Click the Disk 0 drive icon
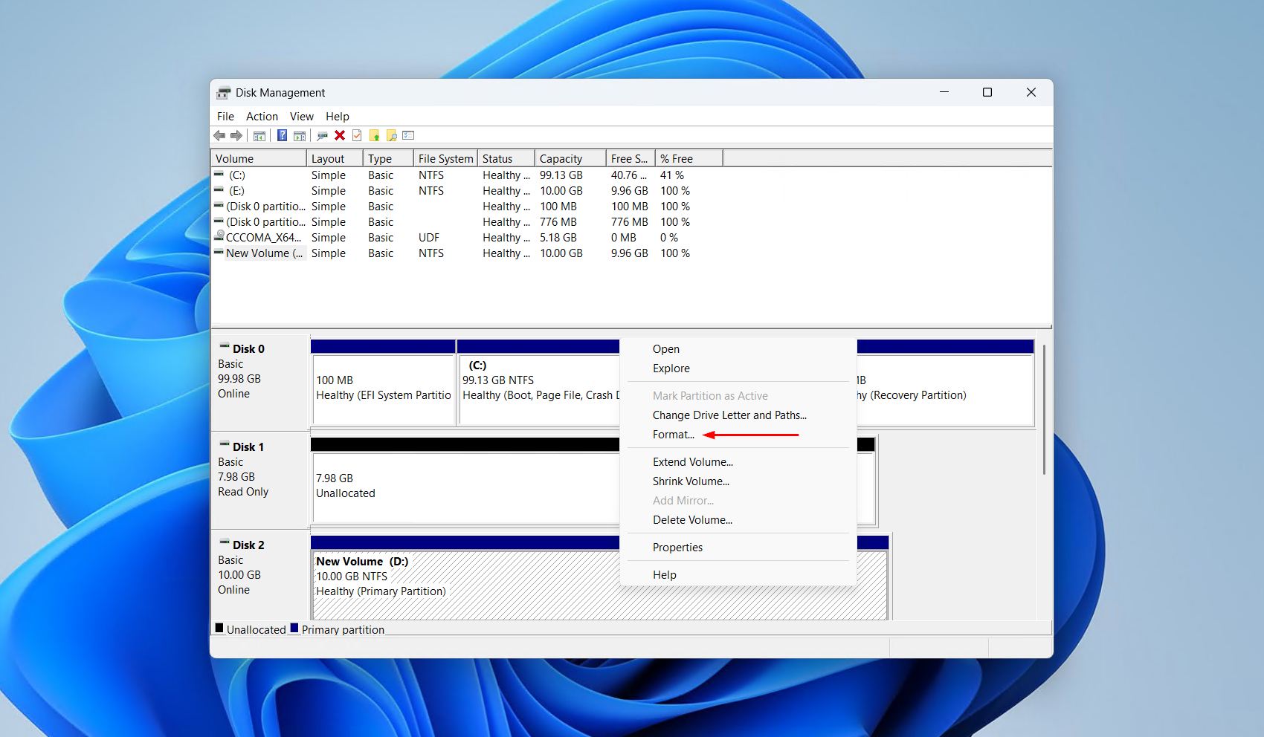 point(224,347)
